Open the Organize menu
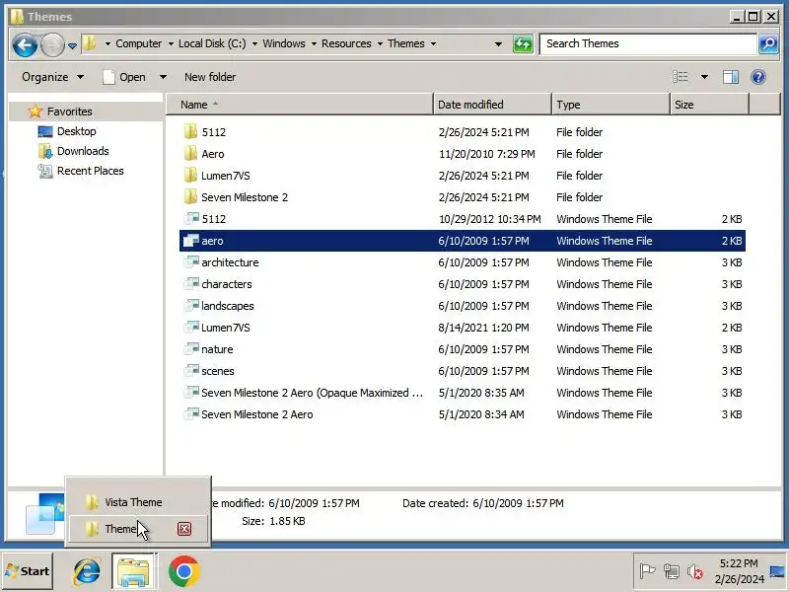 click(x=52, y=77)
